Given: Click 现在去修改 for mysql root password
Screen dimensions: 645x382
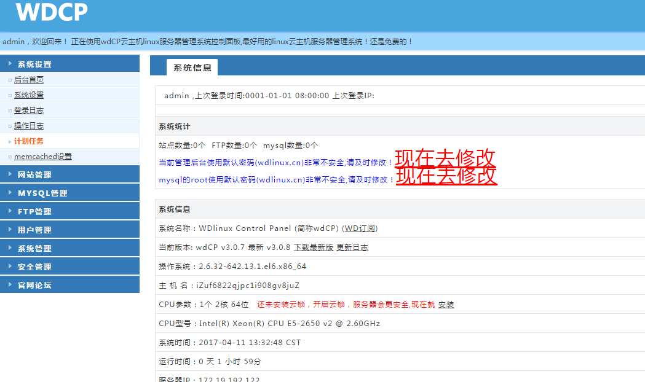Looking at the screenshot, I should point(446,176).
